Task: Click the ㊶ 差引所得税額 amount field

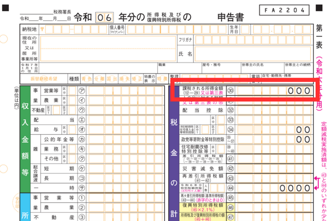Action: coord(274,159)
